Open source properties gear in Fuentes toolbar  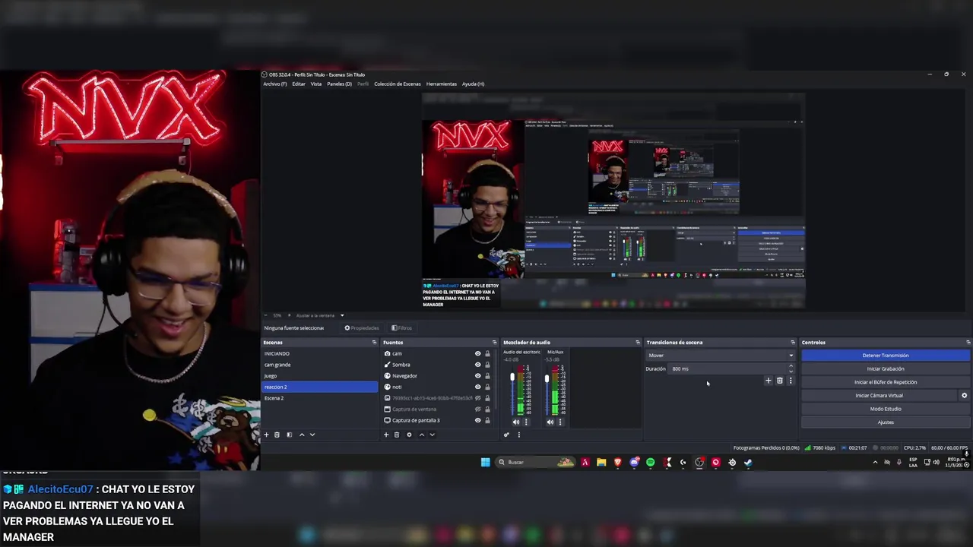409,435
